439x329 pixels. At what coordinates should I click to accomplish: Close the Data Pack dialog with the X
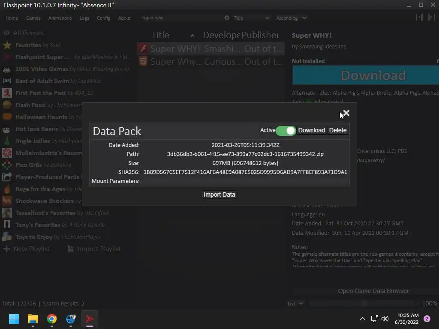pos(346,113)
